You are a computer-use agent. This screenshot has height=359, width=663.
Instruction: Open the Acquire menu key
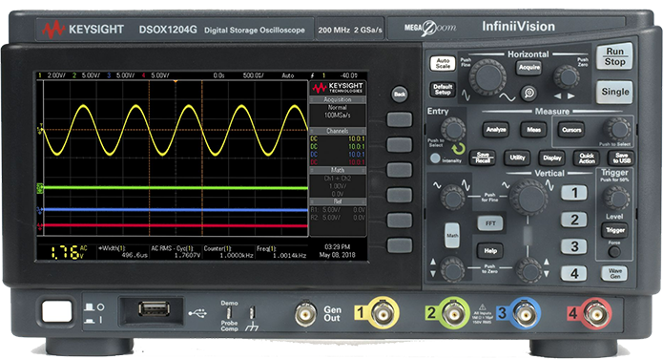[x=528, y=67]
